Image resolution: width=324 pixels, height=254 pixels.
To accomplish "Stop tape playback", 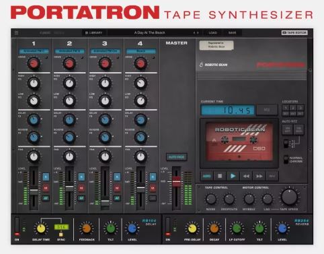I will pos(220,176).
